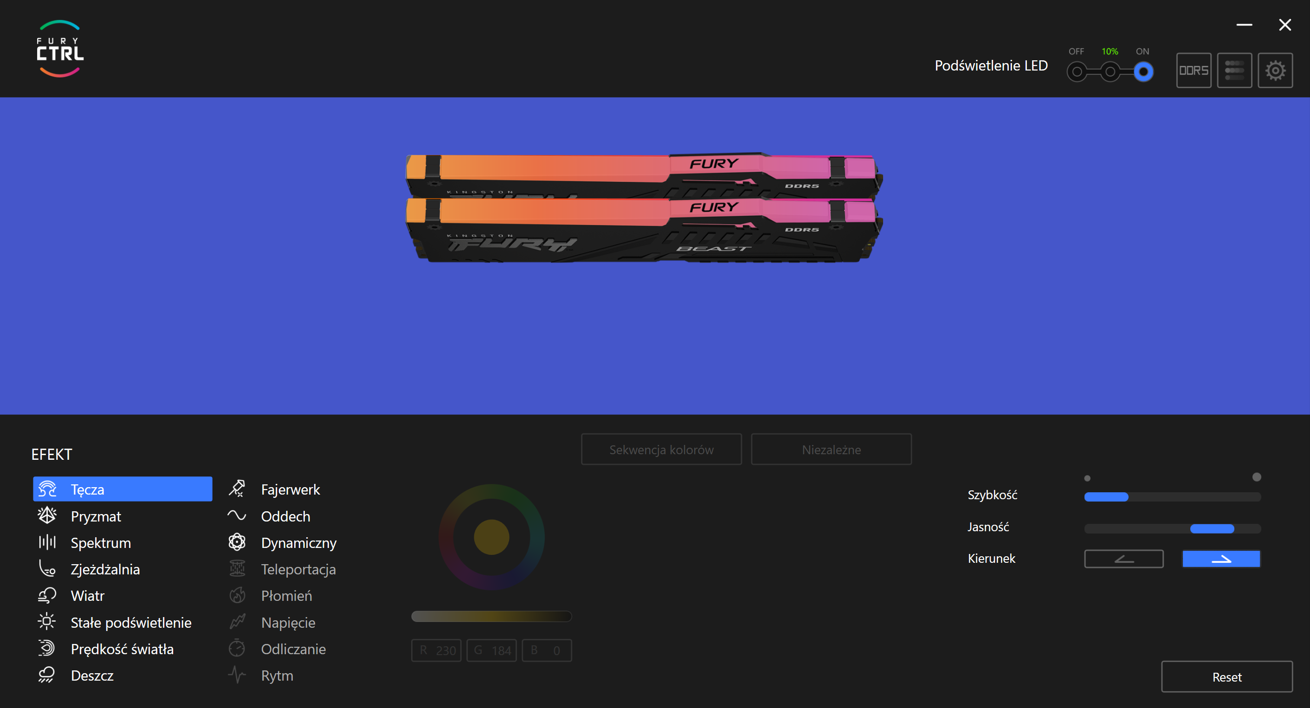Click the Deszcz rain cloud icon
Viewport: 1310px width, 708px height.
(x=47, y=675)
